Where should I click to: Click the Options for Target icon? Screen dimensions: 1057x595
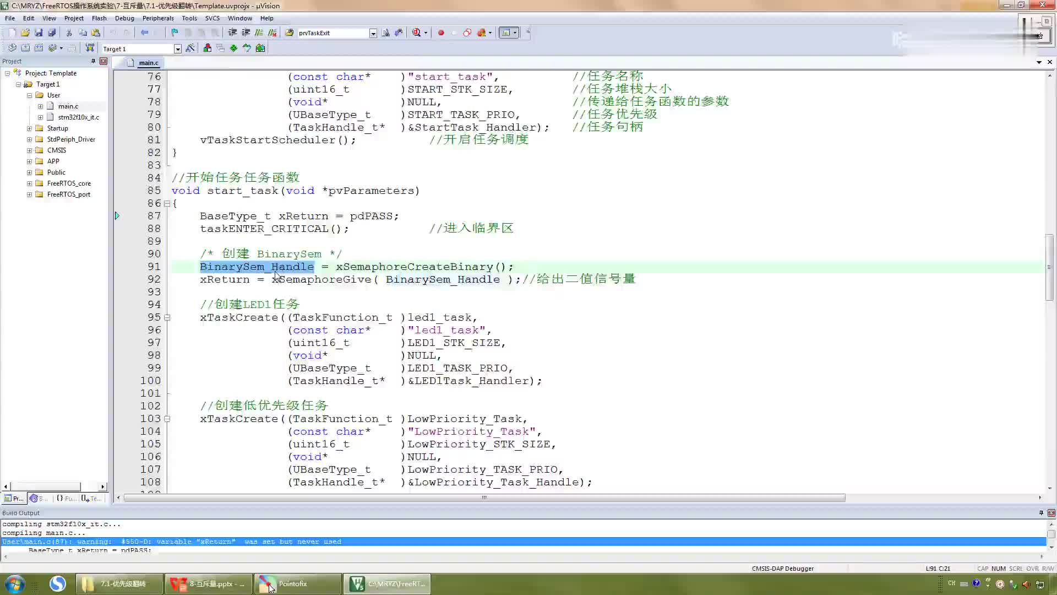pos(191,48)
